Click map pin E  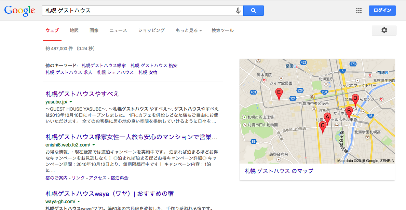279,94
